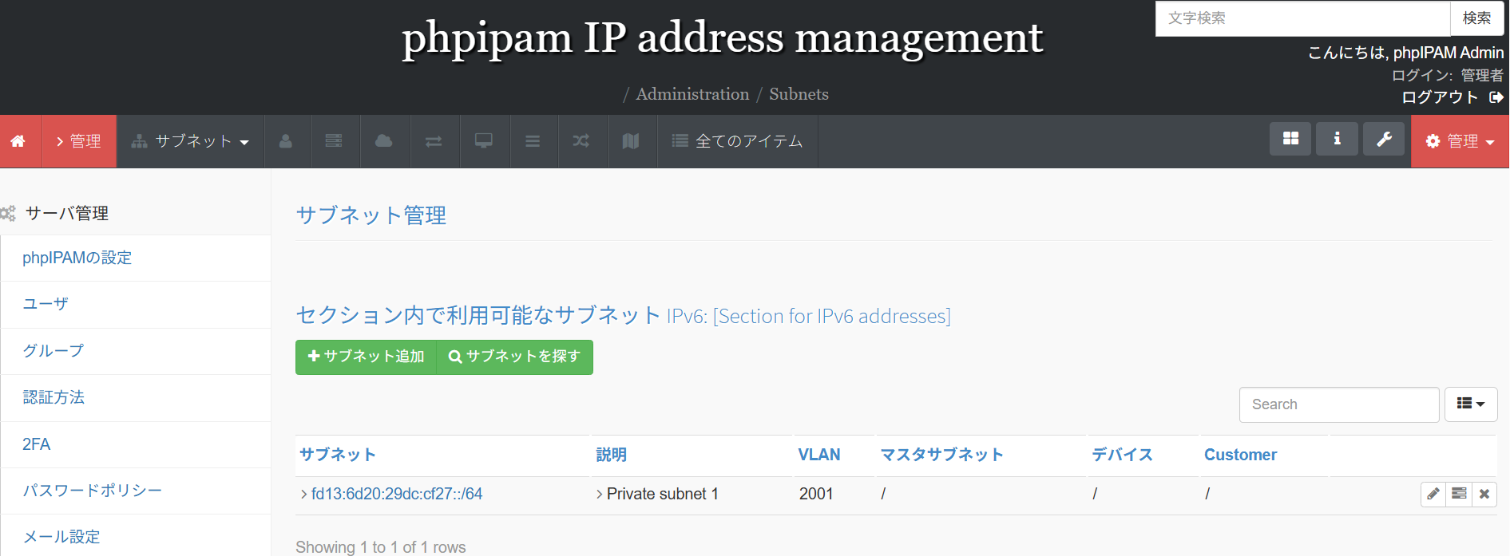Click the Showing 1 to 1 of 1 rows text
Screen dimensions: 1510x556
pyautogui.click(x=381, y=546)
